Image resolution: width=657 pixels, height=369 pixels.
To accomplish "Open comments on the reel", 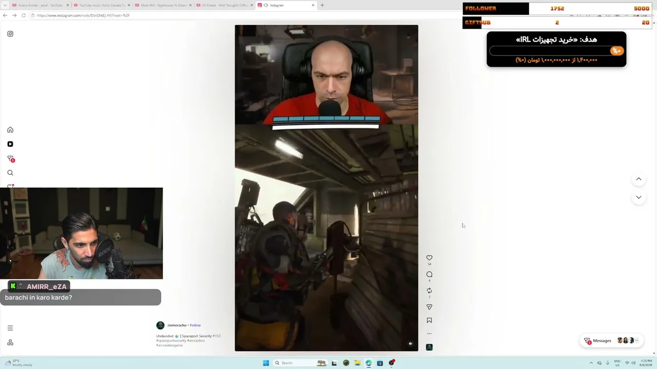I will point(429,274).
